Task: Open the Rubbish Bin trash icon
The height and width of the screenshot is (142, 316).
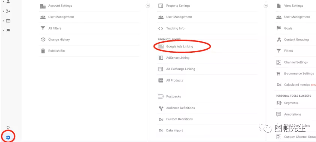Action: coord(43,51)
